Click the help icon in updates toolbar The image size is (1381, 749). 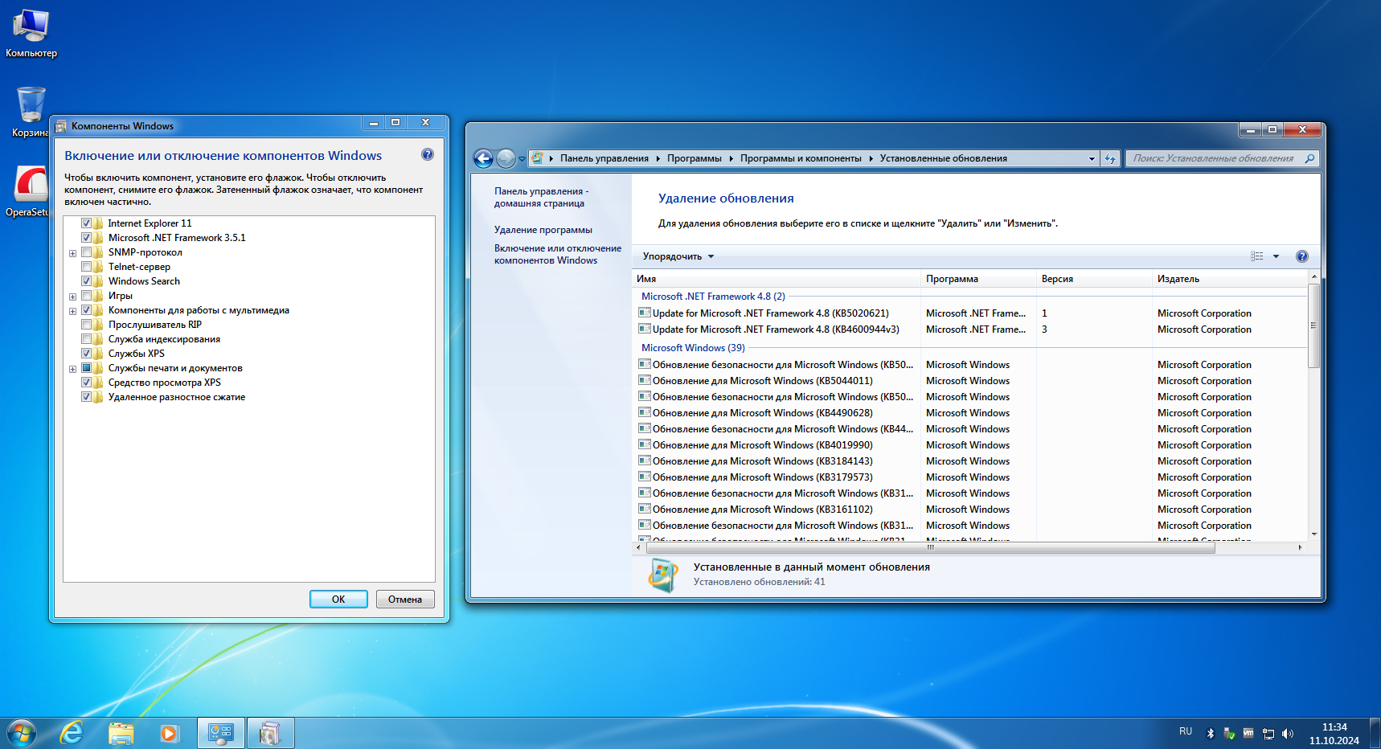coord(1302,256)
